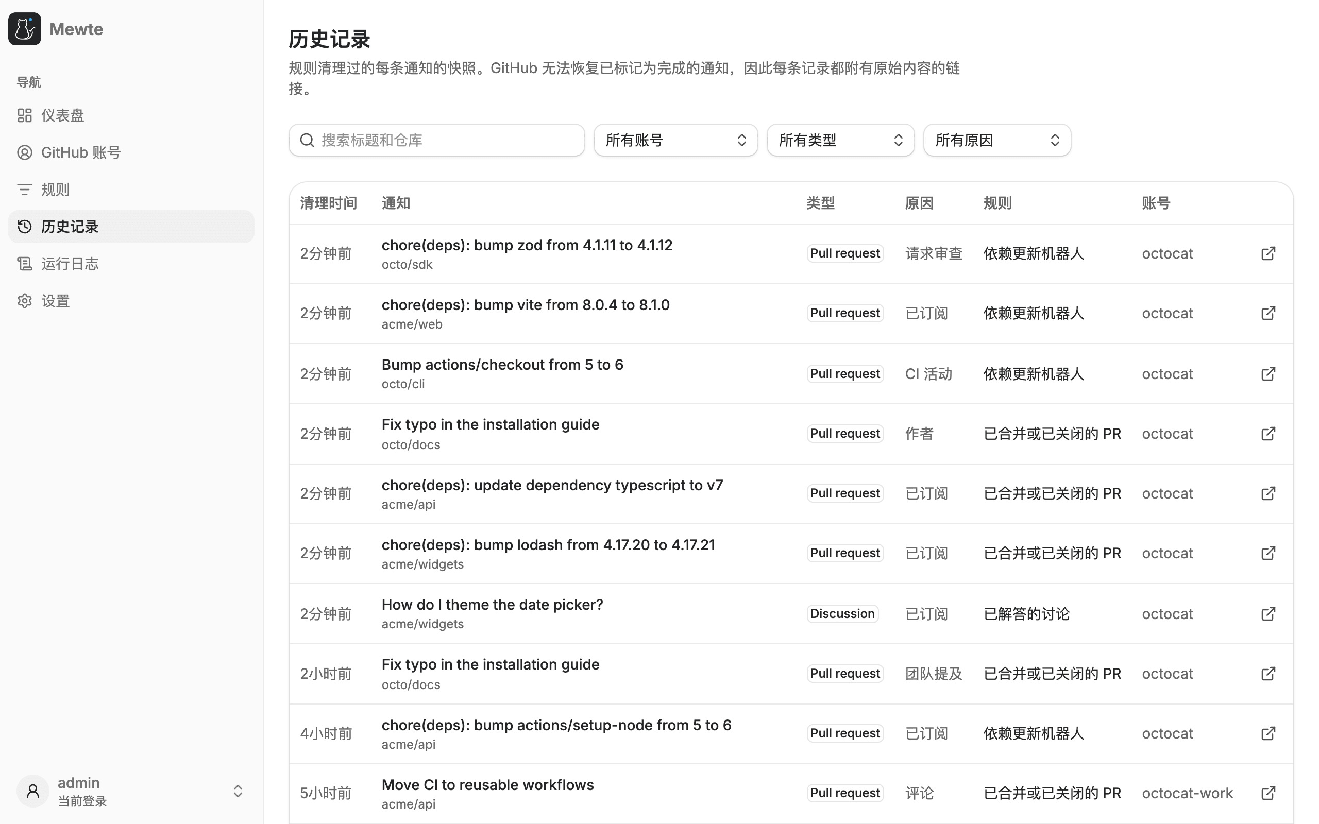
Task: Click the 搜索标题和仓库 search field
Action: tap(436, 140)
